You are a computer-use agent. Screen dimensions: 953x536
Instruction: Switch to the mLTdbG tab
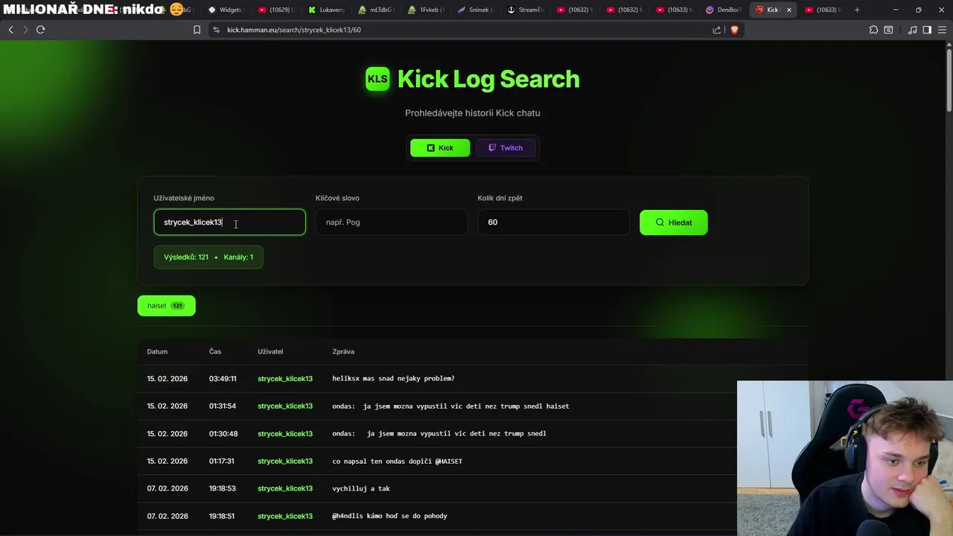tap(376, 10)
